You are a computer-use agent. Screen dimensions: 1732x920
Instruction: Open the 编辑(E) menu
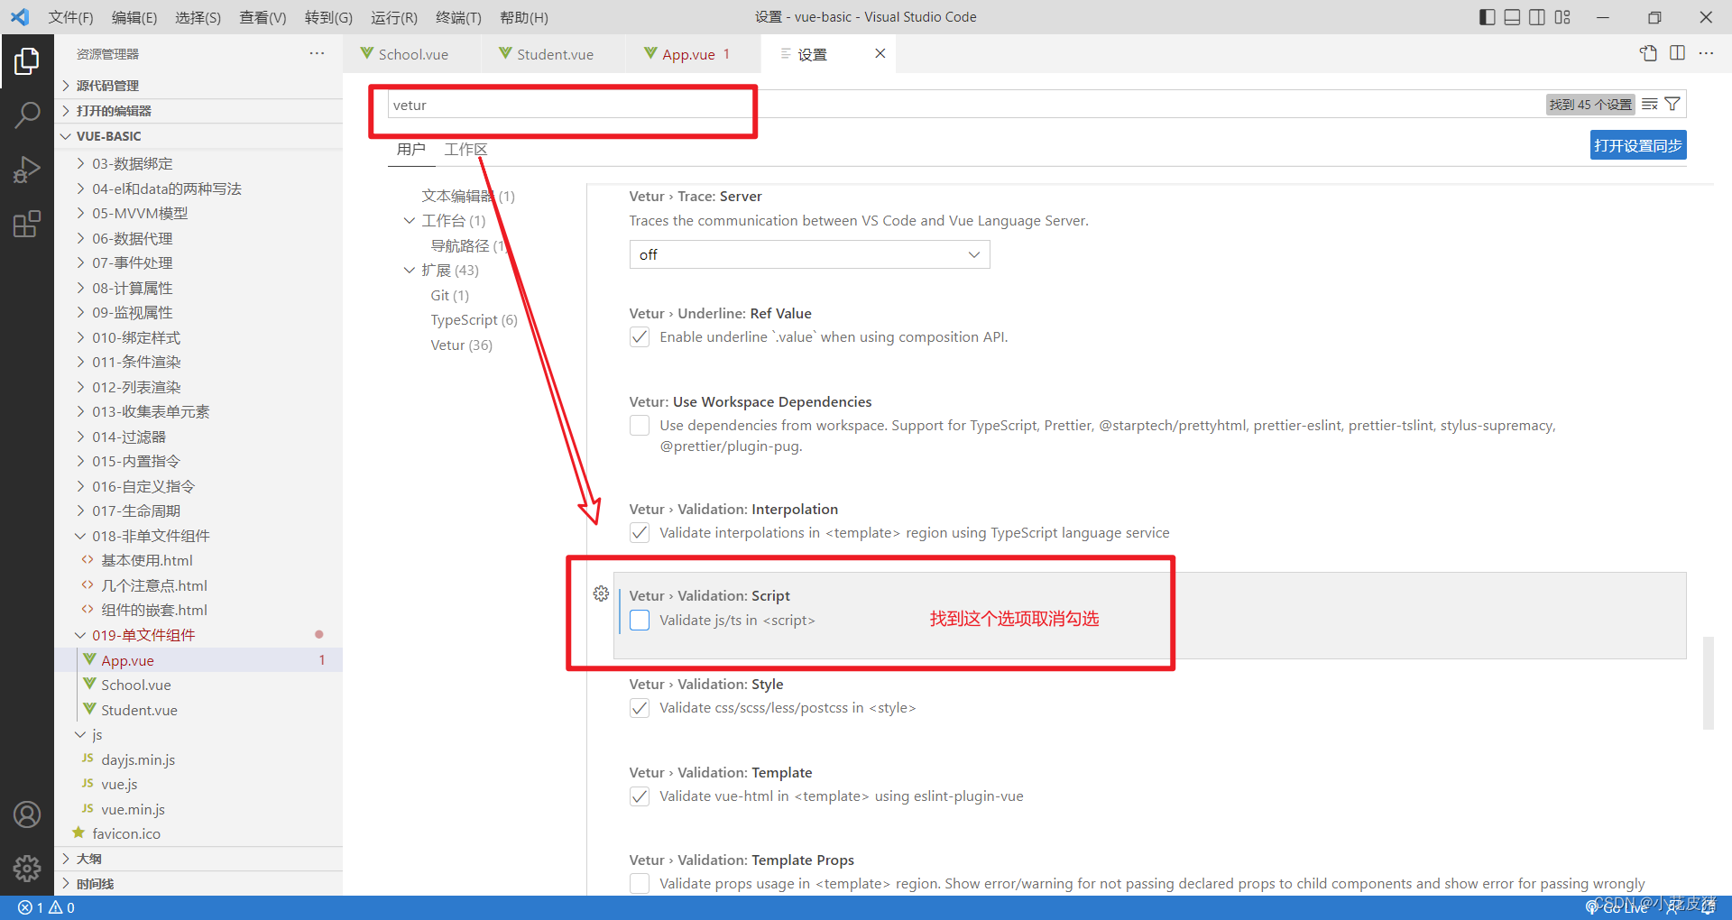pyautogui.click(x=134, y=17)
